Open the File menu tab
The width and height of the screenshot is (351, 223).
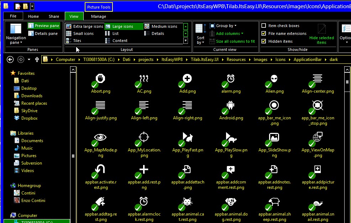13,16
